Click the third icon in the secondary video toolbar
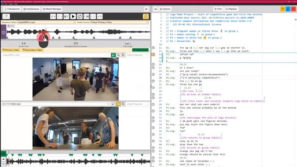Viewport: 297px width, 167px height. (123, 104)
